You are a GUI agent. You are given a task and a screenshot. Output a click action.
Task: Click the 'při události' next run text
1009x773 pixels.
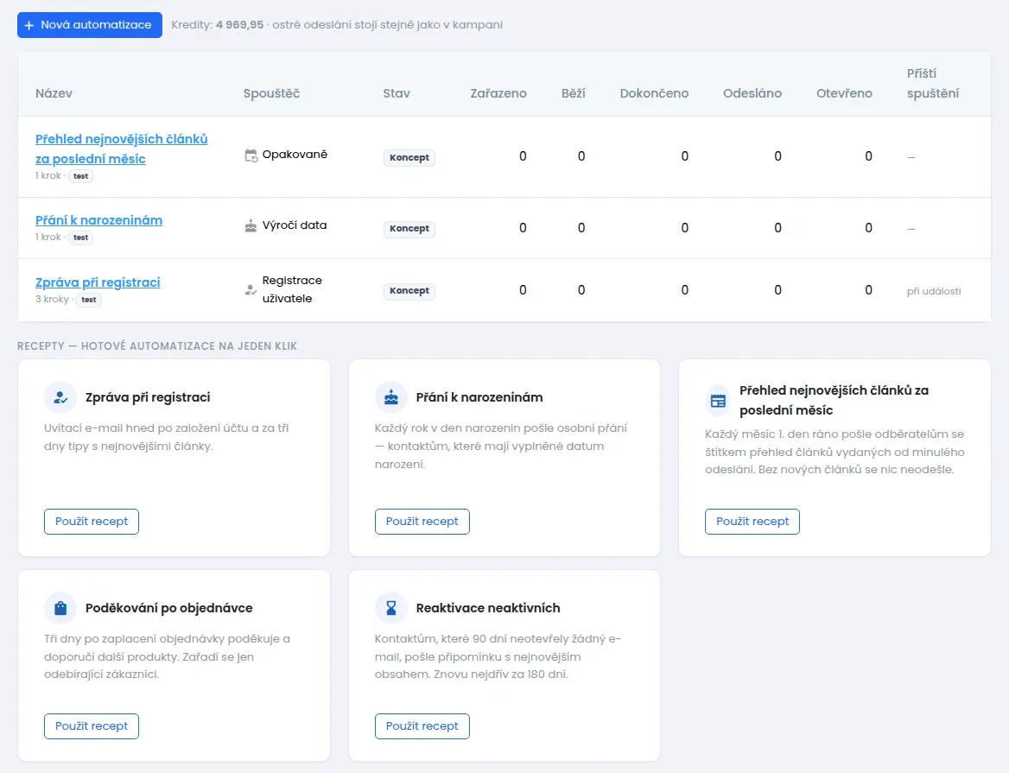pos(934,291)
